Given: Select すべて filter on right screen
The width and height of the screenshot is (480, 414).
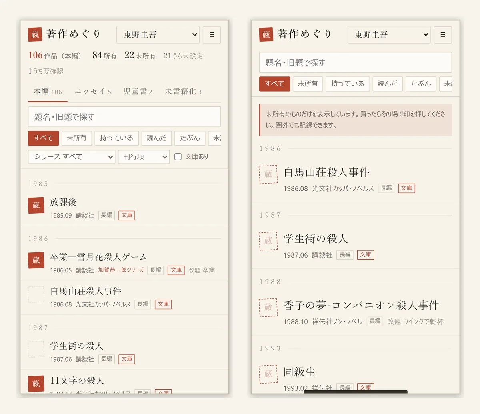Looking at the screenshot, I should 275,84.
